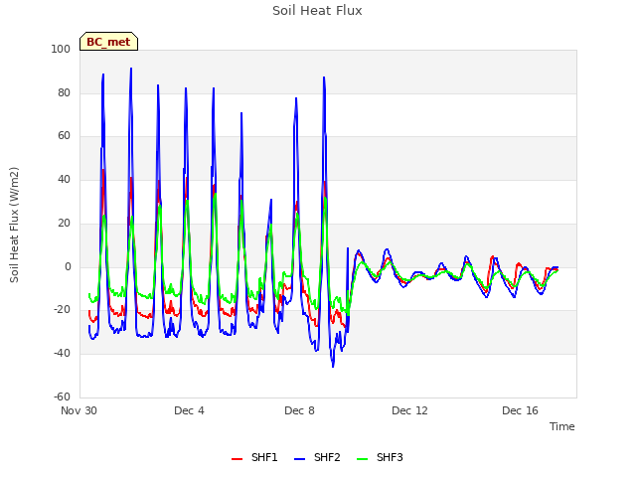Click the Soil Heat Flux chart title

[317, 11]
